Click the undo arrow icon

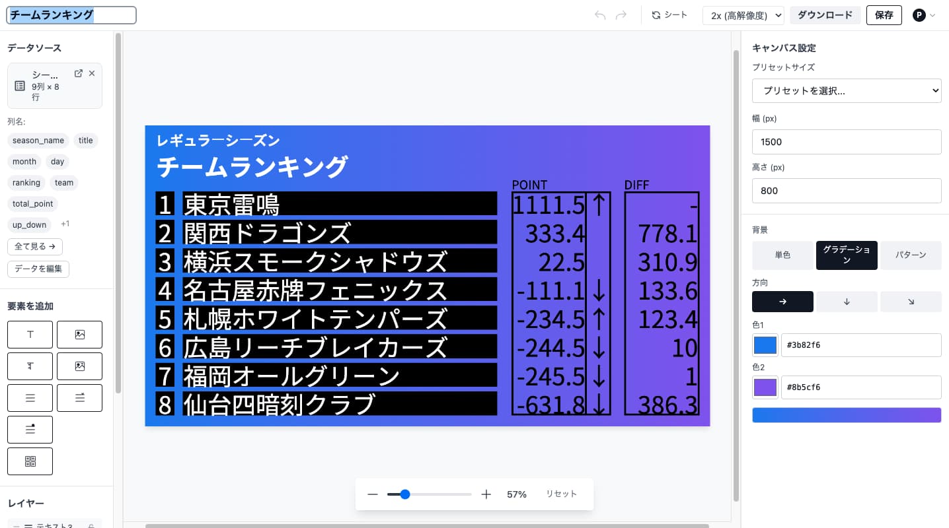pyautogui.click(x=600, y=15)
